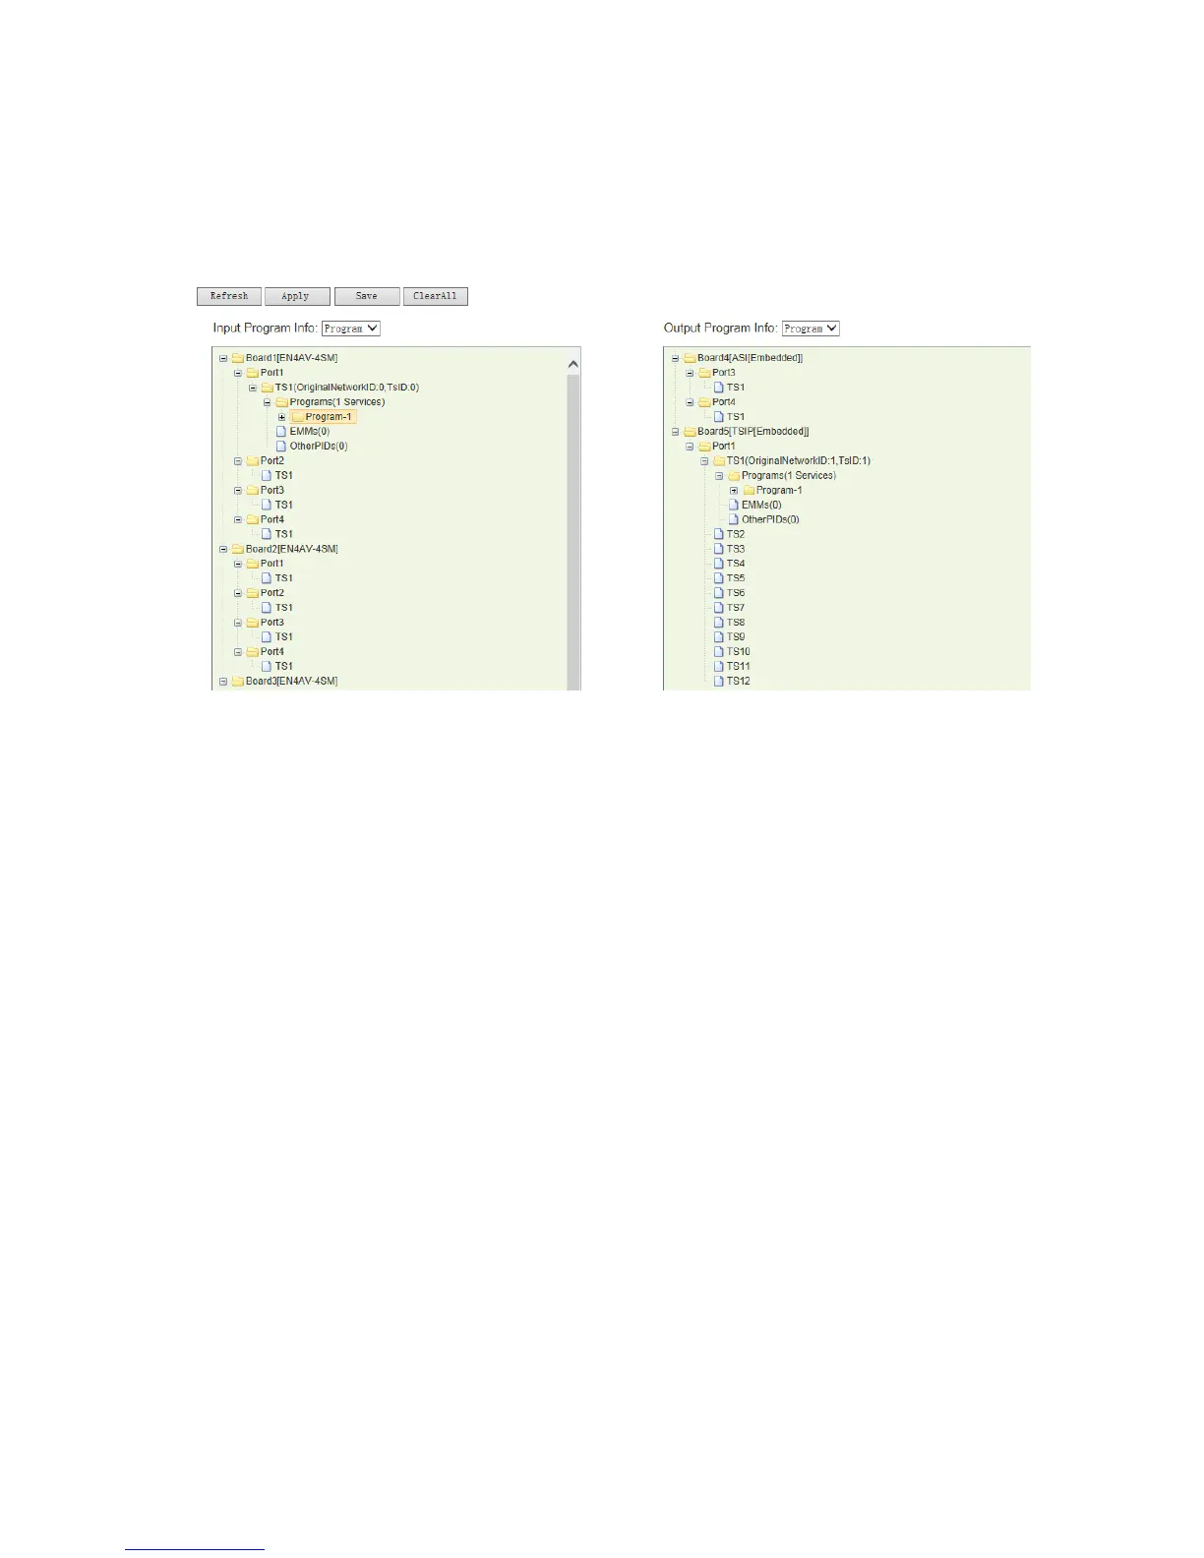Click the Save button
The image size is (1204, 1558).
[367, 296]
